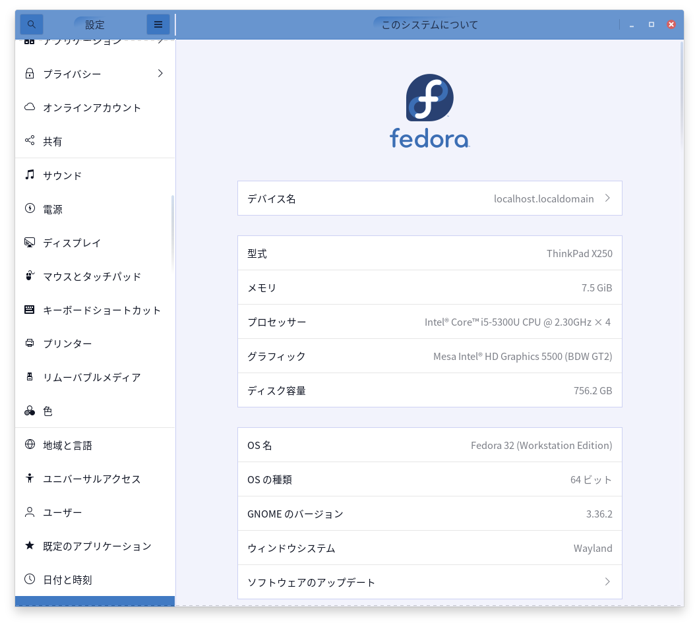Click the Mesa Intel HD Graphics 5500 value
The width and height of the screenshot is (699, 627).
point(522,357)
